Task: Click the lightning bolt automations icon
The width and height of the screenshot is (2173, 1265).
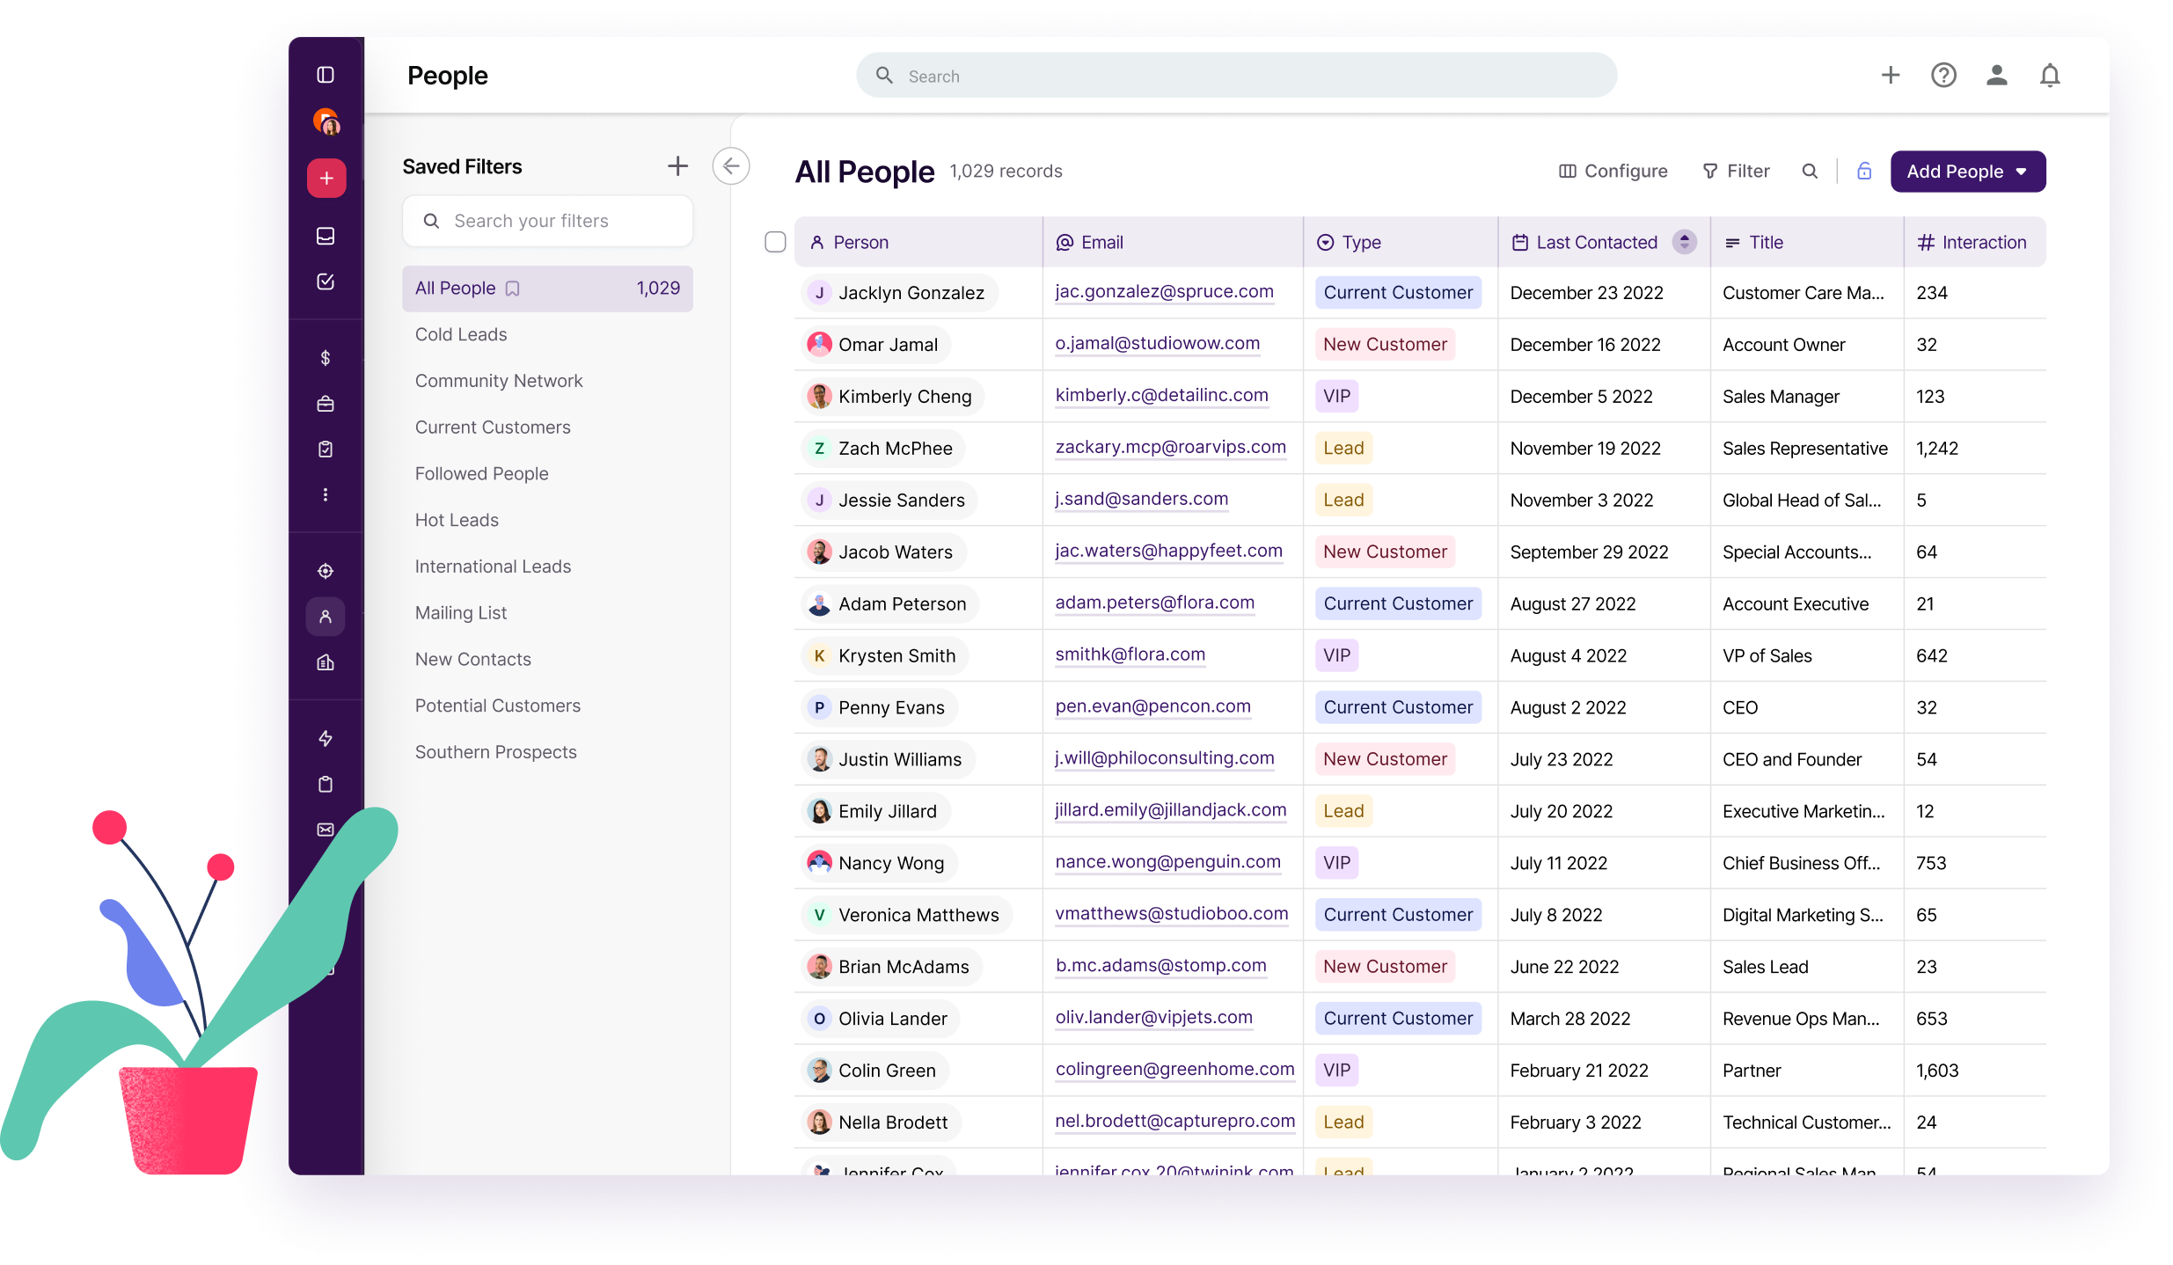Action: click(326, 738)
